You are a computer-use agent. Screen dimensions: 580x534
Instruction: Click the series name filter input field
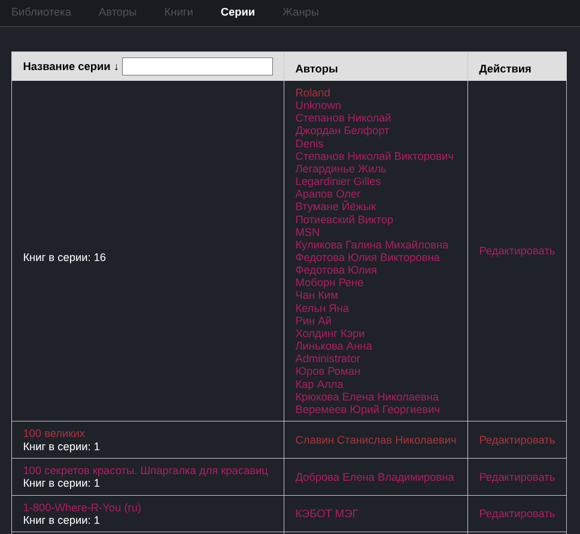(198, 66)
